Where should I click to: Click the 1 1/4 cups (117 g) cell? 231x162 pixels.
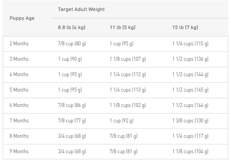[190, 136]
